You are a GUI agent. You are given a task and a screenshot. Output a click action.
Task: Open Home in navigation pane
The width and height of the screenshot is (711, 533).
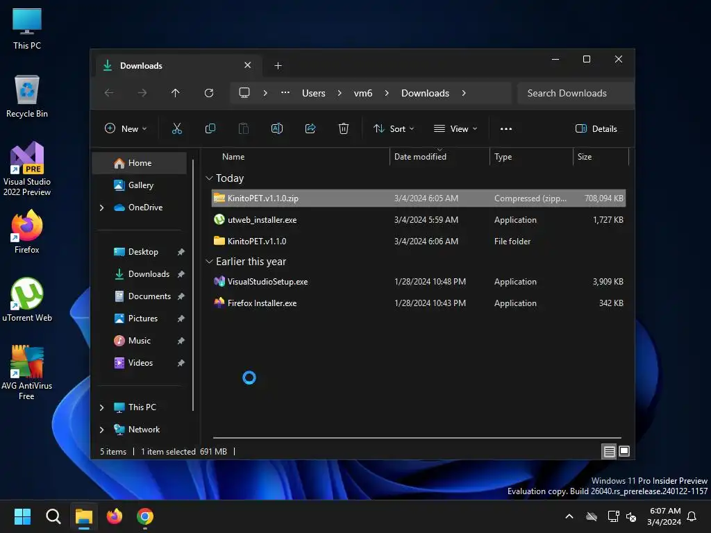pos(139,163)
